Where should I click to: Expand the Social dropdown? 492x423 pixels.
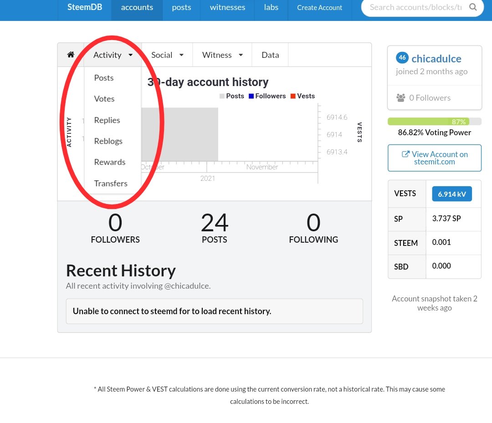167,55
